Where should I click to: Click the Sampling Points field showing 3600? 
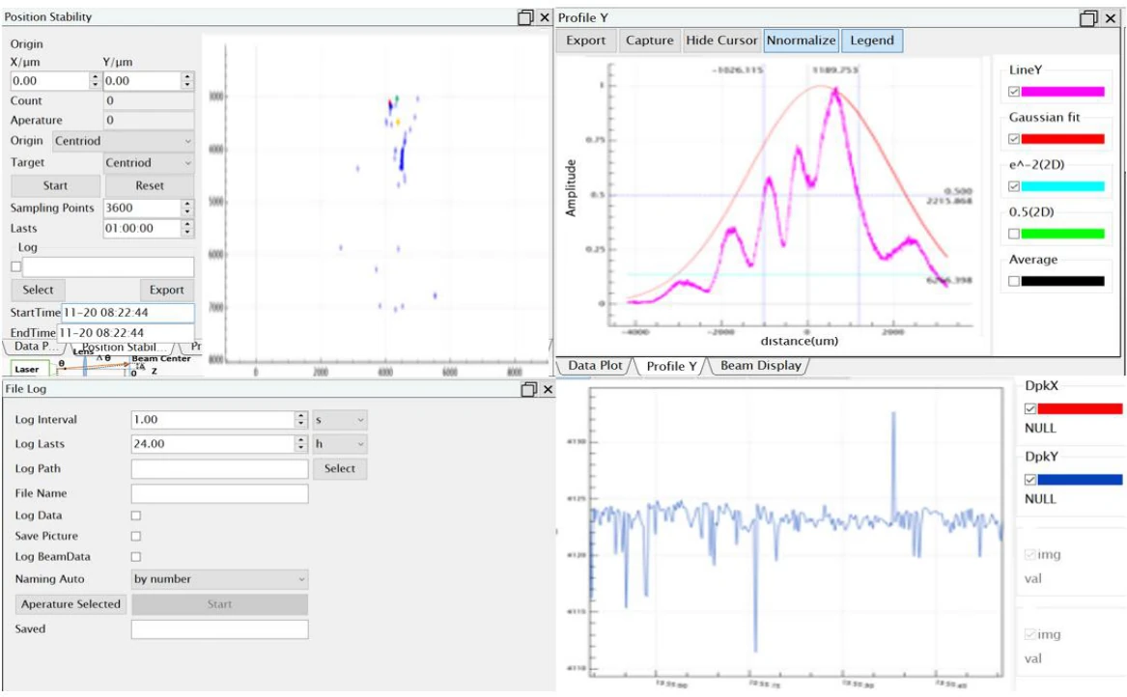coord(142,208)
